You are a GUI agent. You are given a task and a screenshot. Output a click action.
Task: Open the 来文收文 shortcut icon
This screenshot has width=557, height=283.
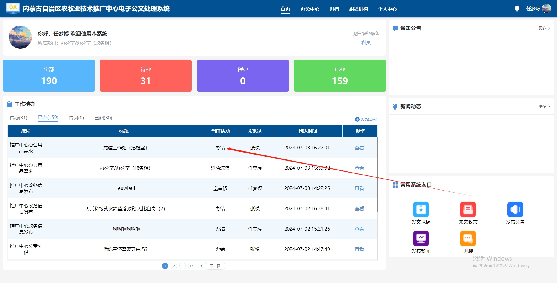(x=468, y=209)
